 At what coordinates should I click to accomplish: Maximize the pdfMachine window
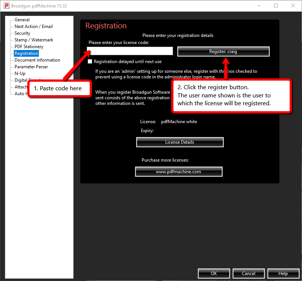pyautogui.click(x=276, y=6)
